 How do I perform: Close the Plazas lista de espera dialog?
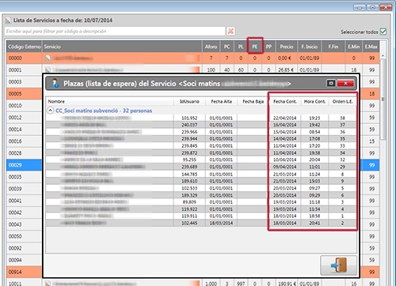click(345, 84)
